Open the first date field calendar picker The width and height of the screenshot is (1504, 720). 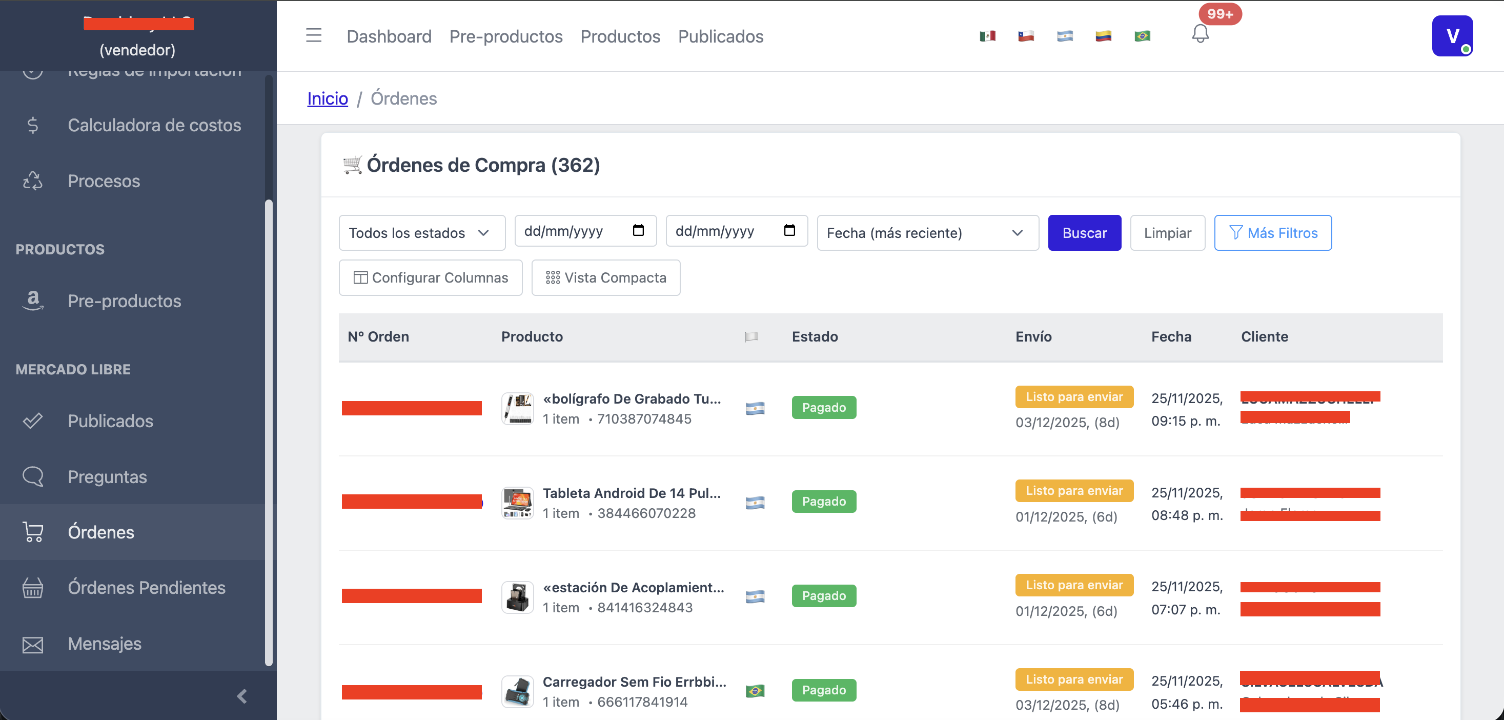click(638, 231)
